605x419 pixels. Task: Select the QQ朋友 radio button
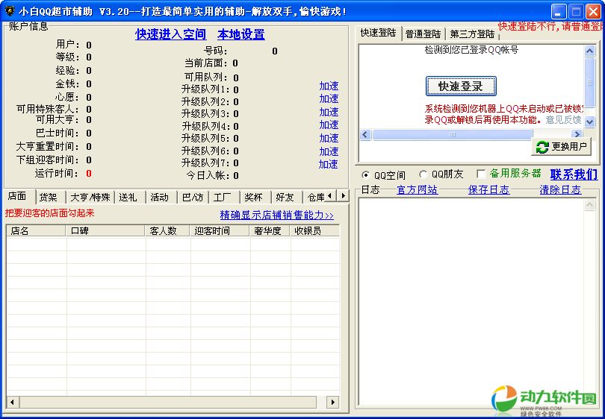(423, 174)
